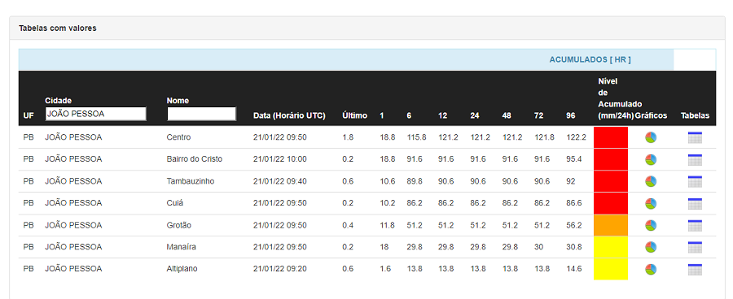Click the 86.6 value for Cuiá
Image resolution: width=733 pixels, height=299 pixels.
(573, 203)
